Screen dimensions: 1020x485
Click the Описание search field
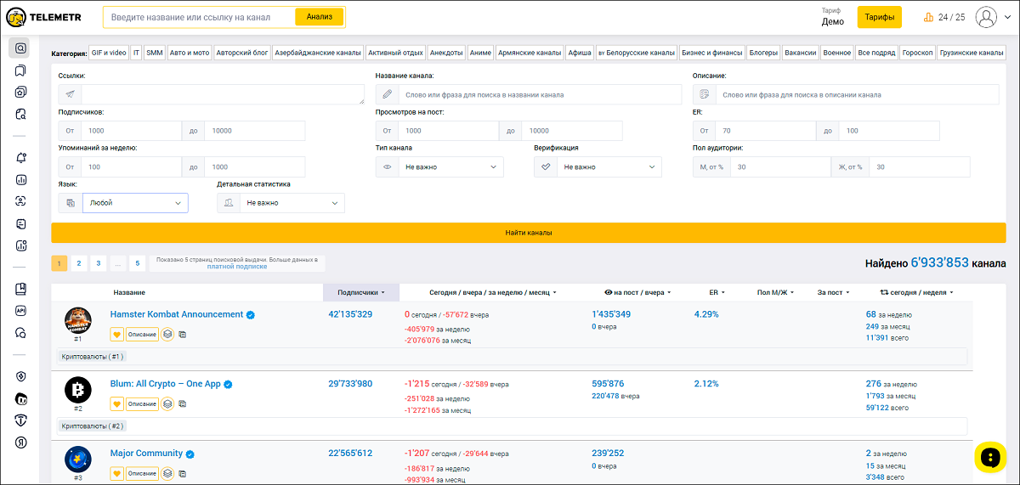pyautogui.click(x=857, y=94)
